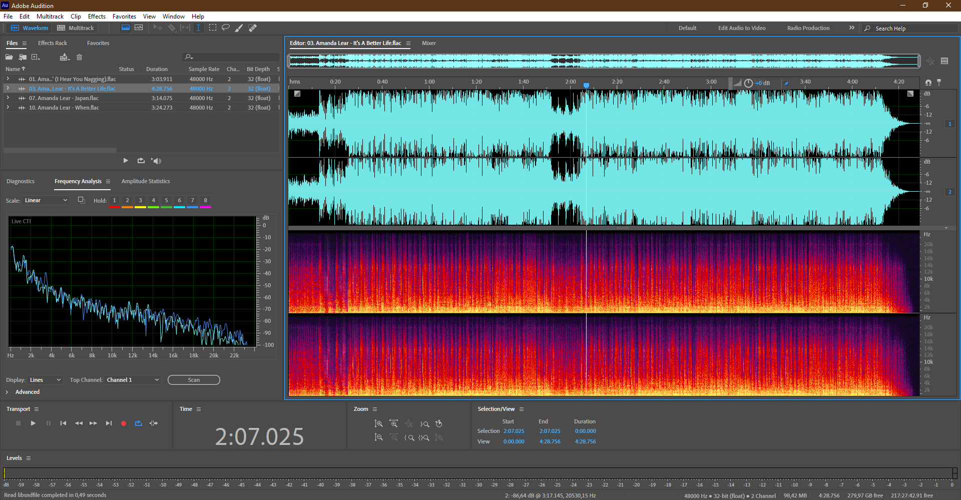Open the Scale dropdown showing Linear
This screenshot has width=961, height=500.
pos(46,200)
